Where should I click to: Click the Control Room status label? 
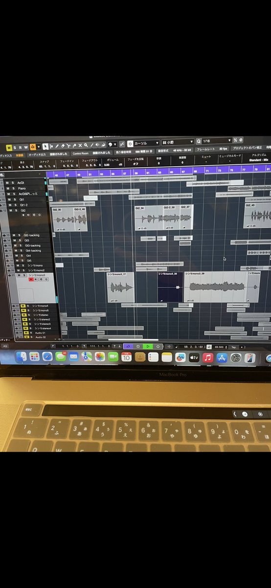pos(80,153)
